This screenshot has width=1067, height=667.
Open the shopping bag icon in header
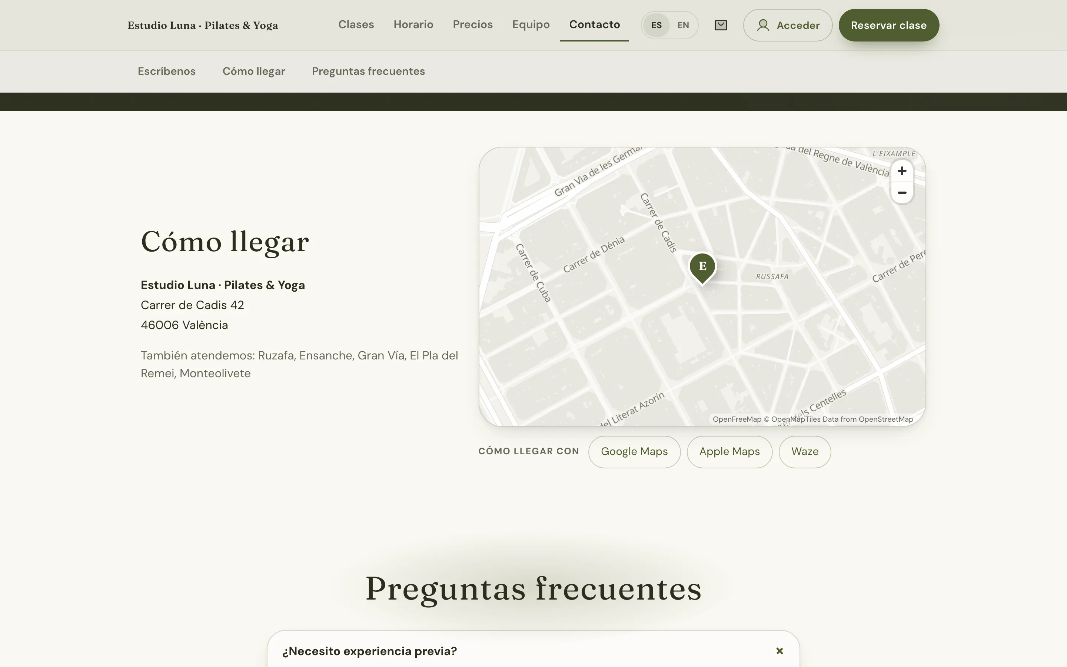pyautogui.click(x=721, y=25)
